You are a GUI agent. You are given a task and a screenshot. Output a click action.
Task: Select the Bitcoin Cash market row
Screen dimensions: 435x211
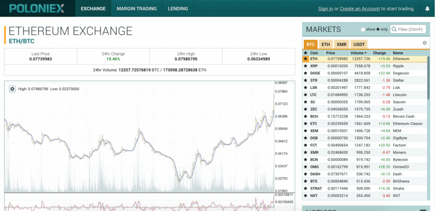(364, 117)
